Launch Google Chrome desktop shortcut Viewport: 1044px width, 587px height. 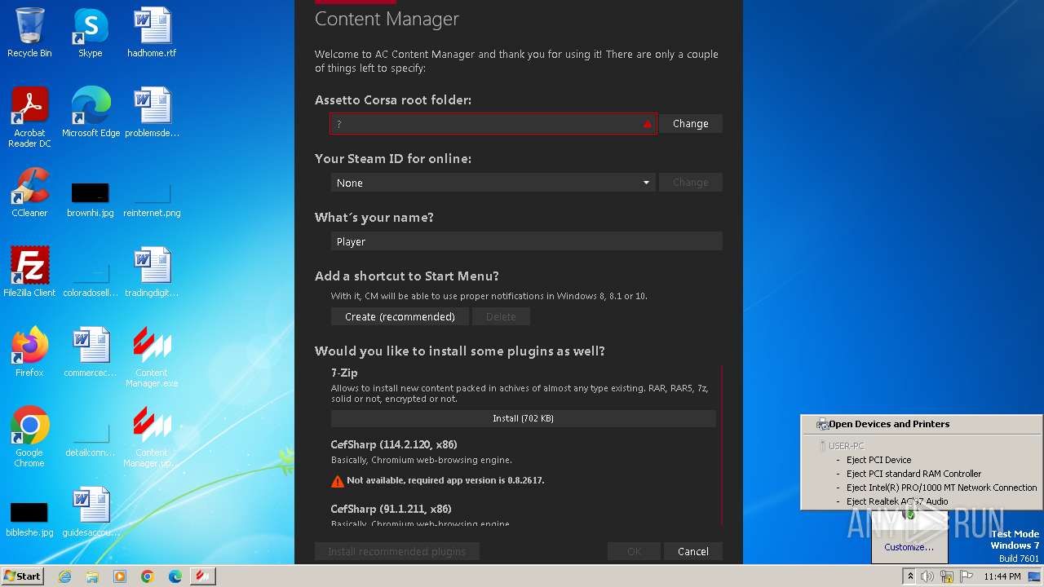pos(29,436)
